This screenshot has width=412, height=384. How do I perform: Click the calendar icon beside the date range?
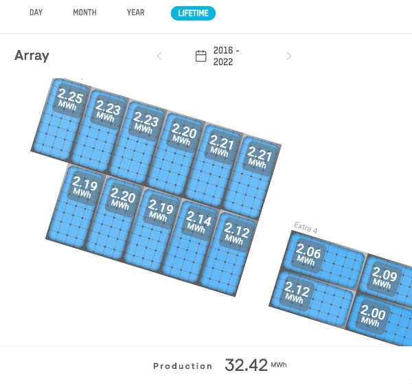201,56
